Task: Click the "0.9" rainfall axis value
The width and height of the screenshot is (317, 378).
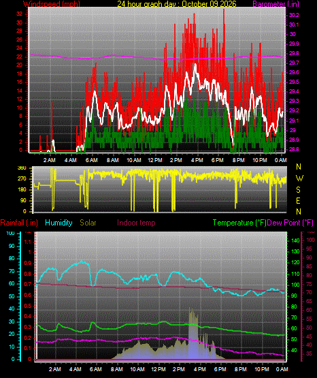Action: pyautogui.click(x=28, y=263)
